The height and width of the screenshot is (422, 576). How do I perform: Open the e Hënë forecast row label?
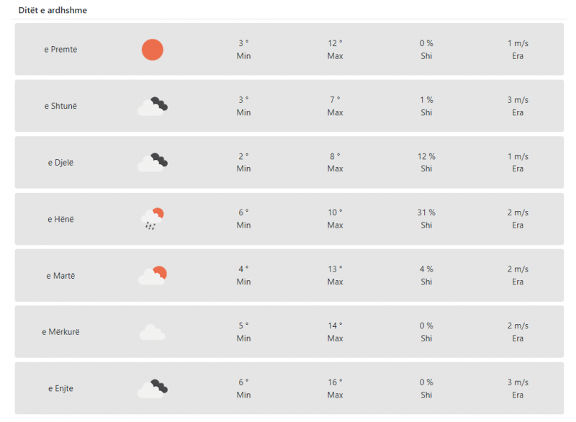tap(60, 219)
